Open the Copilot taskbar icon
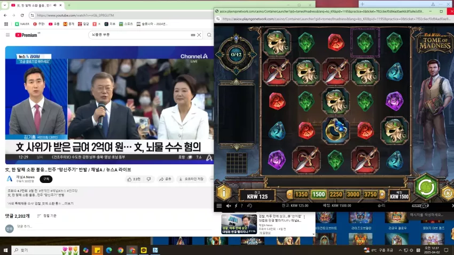Image resolution: width=454 pixels, height=255 pixels. 85,250
